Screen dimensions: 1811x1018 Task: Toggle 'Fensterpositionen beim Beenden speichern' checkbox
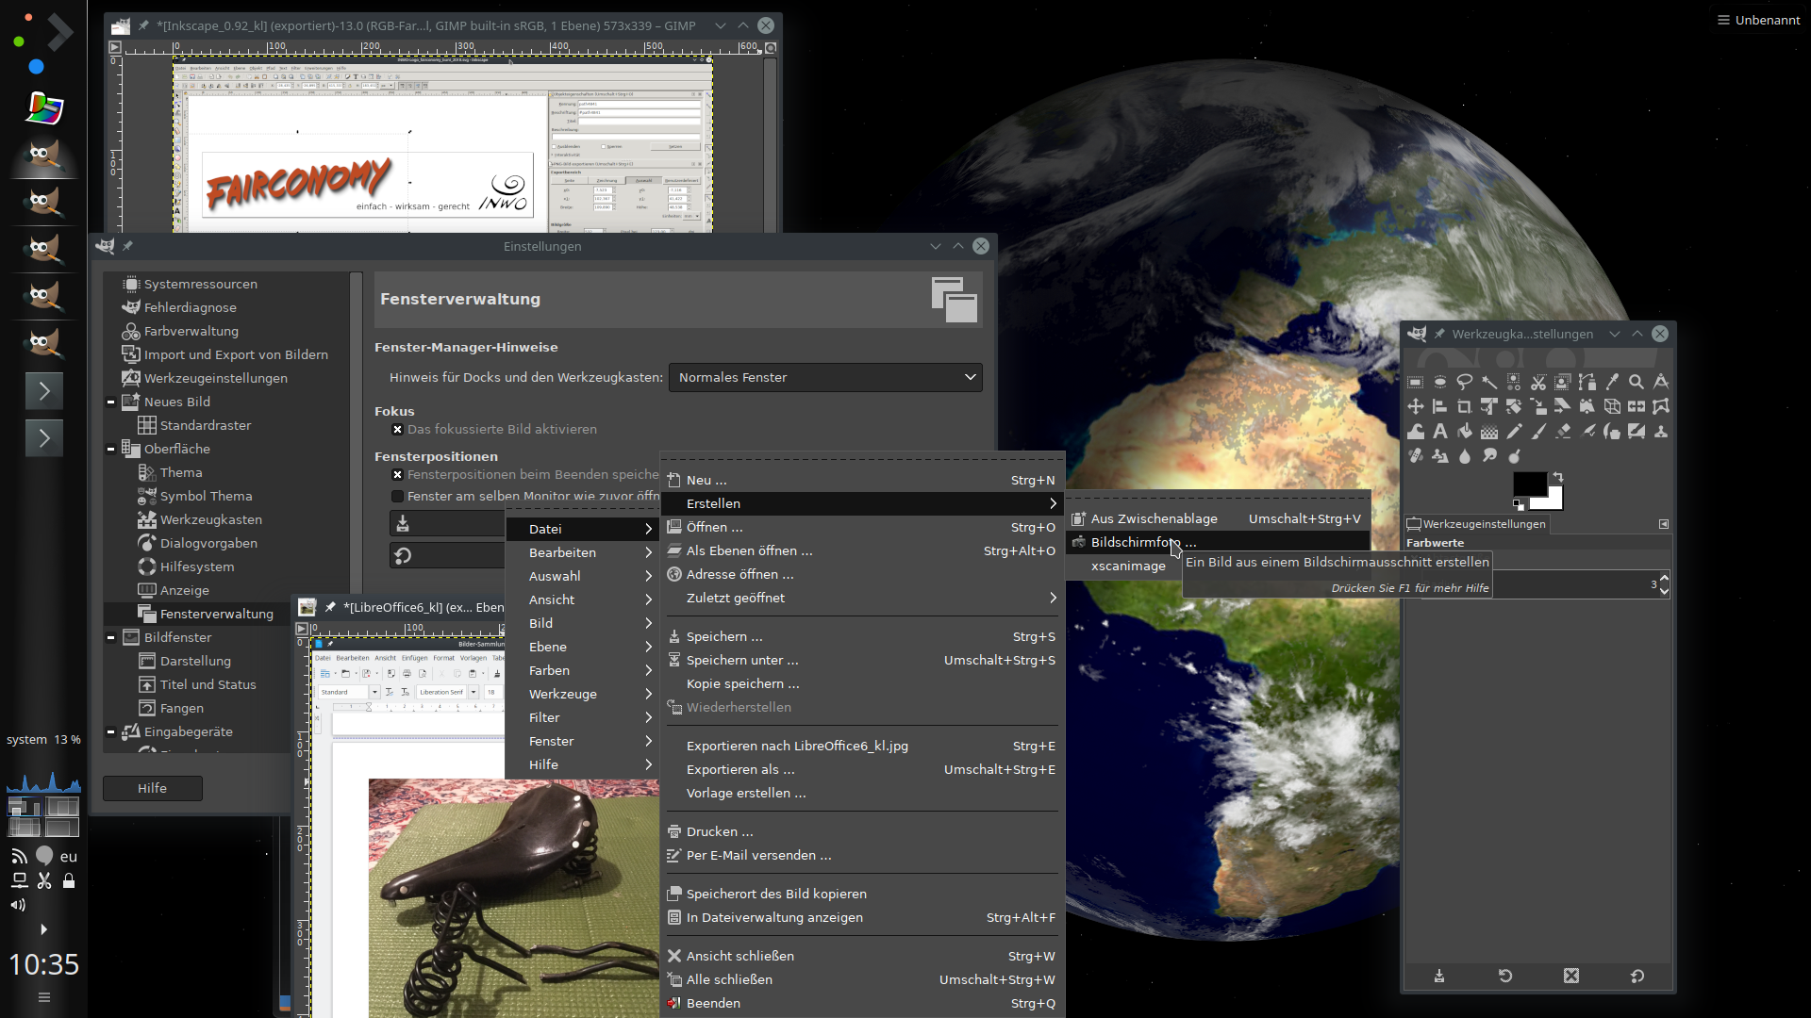point(397,475)
